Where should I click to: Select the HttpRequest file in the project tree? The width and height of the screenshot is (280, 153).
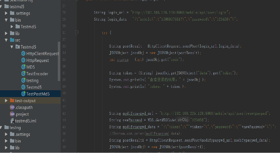click(37, 60)
